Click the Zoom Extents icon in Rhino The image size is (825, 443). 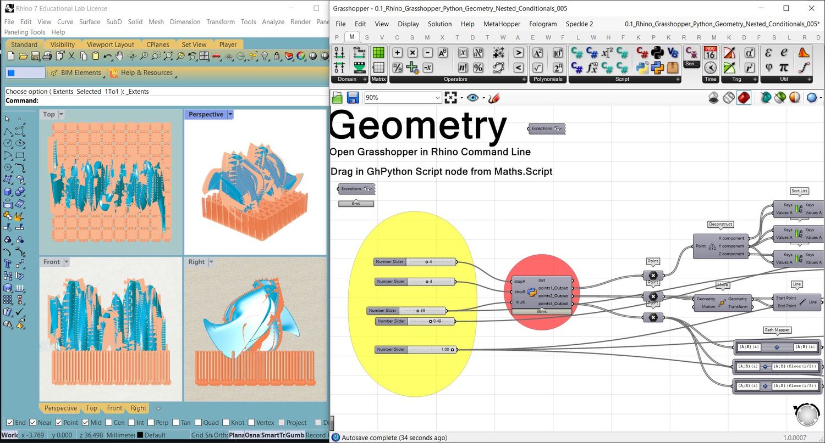(x=168, y=56)
